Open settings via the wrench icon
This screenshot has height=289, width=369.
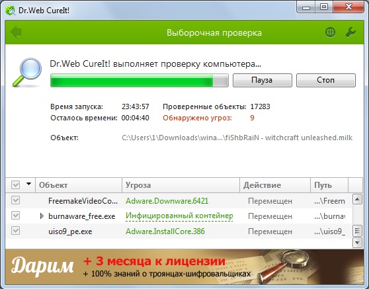click(x=350, y=32)
